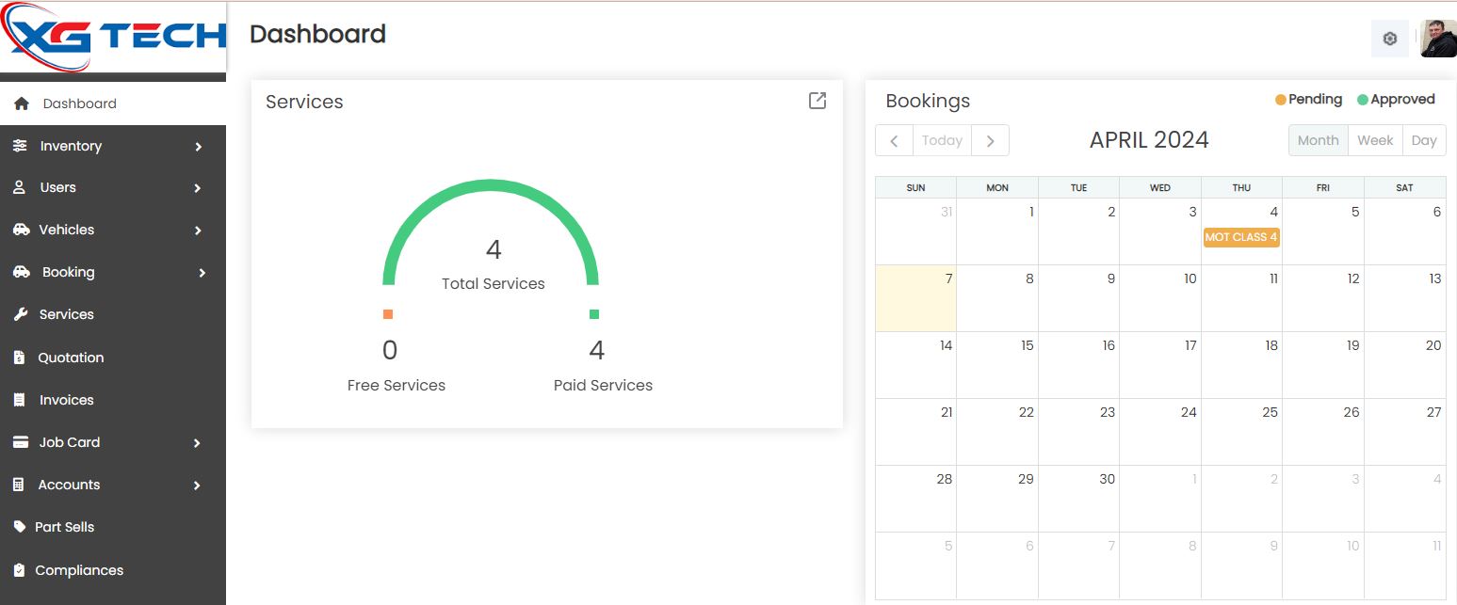Image resolution: width=1457 pixels, height=605 pixels.
Task: Open the settings gear icon
Action: [1389, 39]
